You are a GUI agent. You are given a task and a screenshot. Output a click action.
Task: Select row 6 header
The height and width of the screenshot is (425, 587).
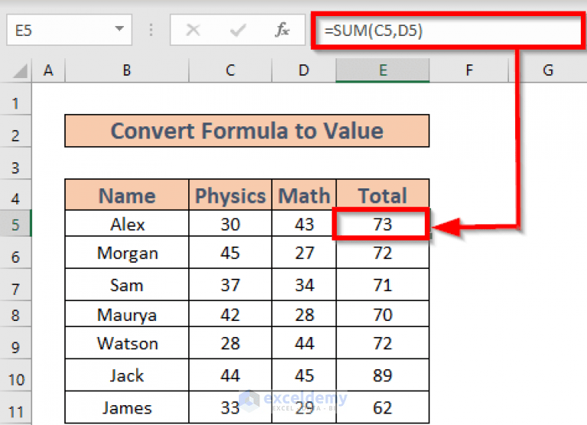click(15, 253)
